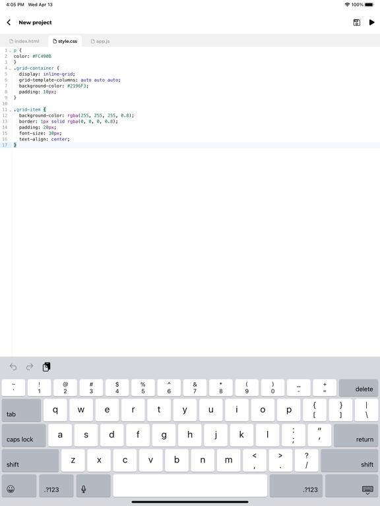
Task: Hide the keyboard with dismiss key
Action: pos(352,486)
